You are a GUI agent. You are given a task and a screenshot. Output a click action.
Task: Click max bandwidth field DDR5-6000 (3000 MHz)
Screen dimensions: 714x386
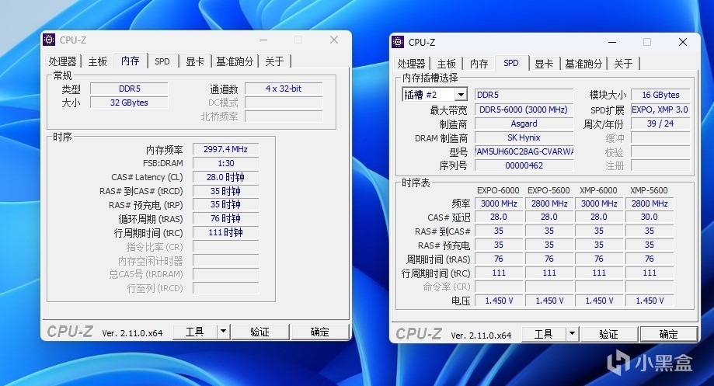524,110
